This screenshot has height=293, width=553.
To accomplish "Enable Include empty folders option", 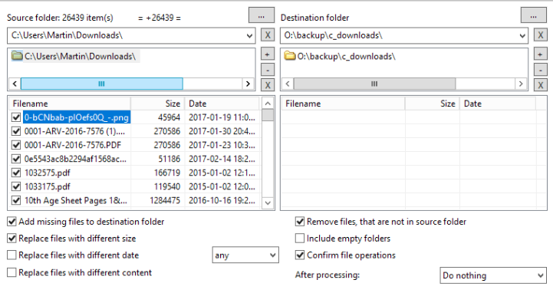I will click(x=300, y=239).
